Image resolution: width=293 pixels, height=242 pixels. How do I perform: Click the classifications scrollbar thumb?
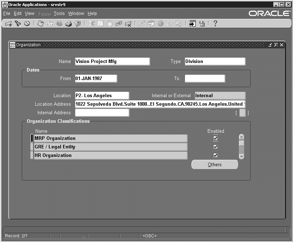tap(241, 143)
